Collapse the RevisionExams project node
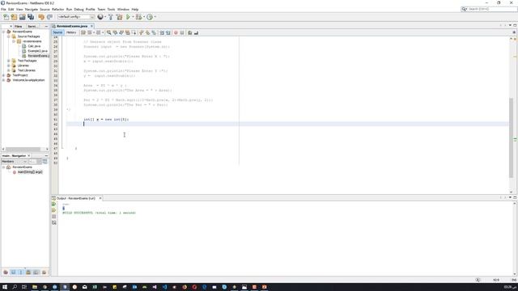 pyautogui.click(x=3, y=32)
